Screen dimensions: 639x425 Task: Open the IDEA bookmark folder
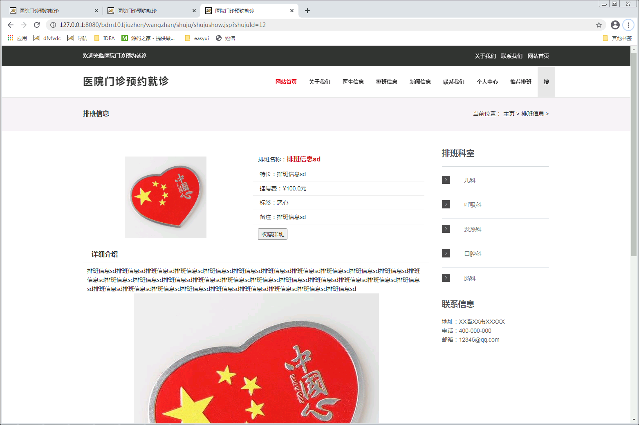point(105,38)
